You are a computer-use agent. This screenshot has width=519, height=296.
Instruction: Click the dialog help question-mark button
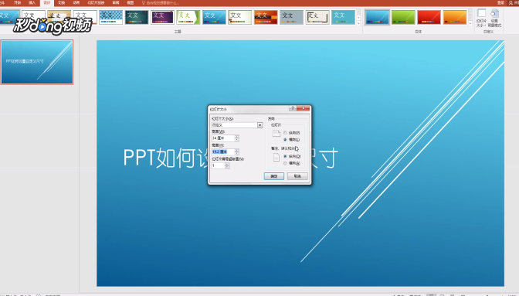[x=293, y=108]
